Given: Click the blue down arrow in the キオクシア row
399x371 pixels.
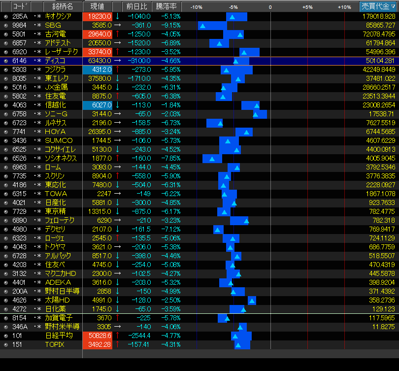Looking at the screenshot, I should [x=117, y=16].
